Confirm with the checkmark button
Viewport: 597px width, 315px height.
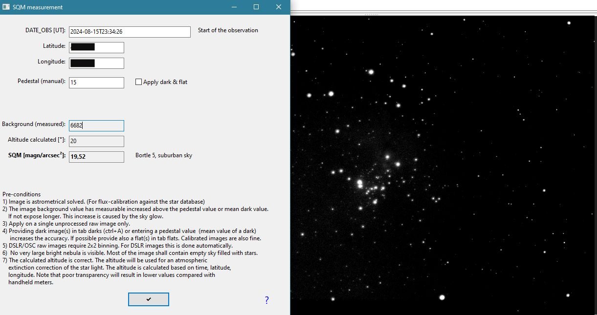(149, 299)
